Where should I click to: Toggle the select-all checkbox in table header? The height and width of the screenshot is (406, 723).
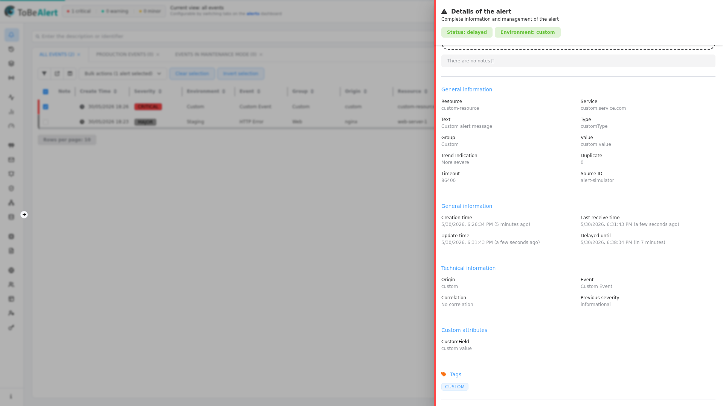46,92
